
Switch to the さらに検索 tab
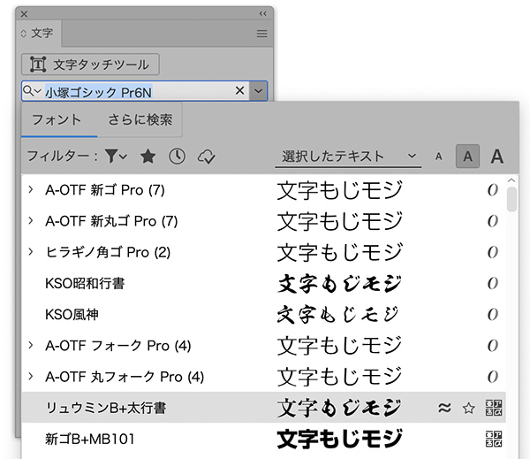click(140, 119)
